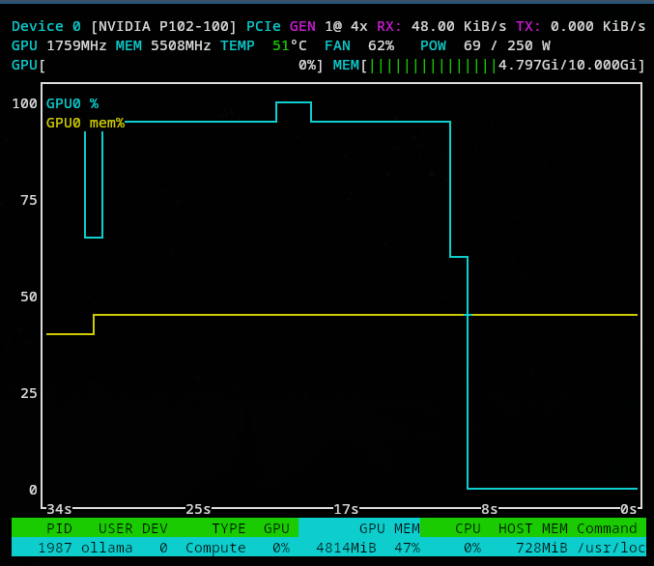Sort by the GPU column header

click(x=276, y=528)
